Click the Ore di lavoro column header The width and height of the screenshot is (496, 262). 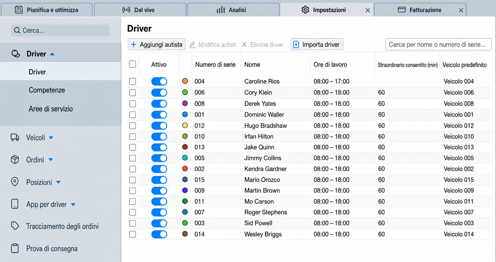tap(330, 65)
